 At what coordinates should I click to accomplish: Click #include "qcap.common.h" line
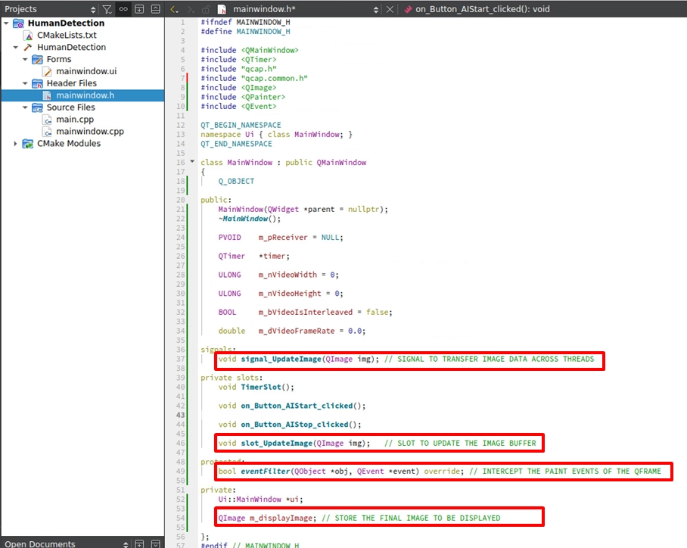coord(254,78)
